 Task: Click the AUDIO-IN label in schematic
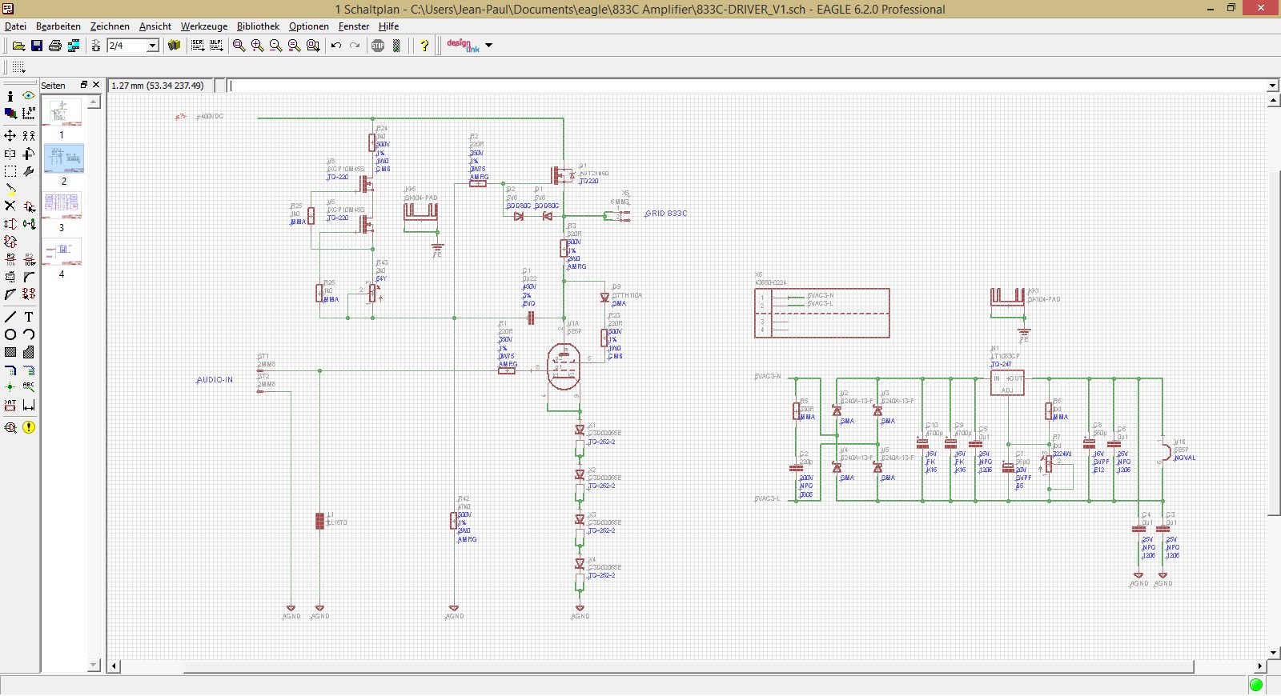[x=215, y=380]
